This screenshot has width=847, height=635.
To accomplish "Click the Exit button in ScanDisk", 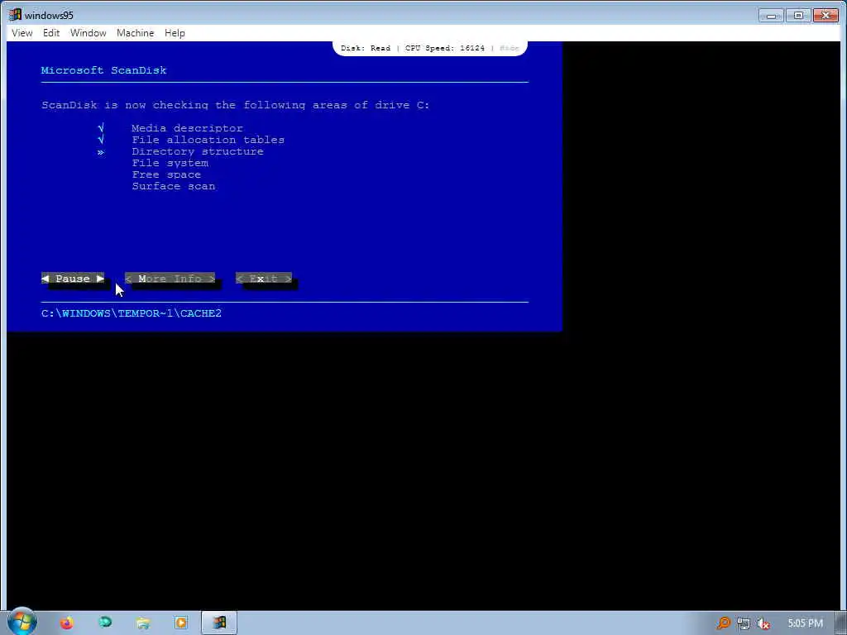I will tap(264, 279).
